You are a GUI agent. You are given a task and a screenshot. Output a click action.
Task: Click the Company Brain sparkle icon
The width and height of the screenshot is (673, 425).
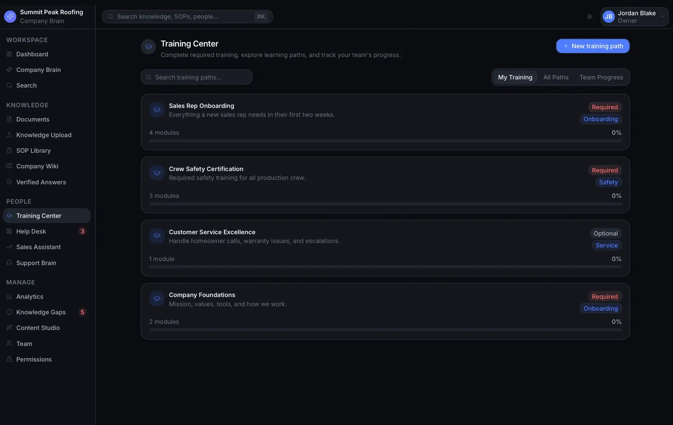click(9, 70)
